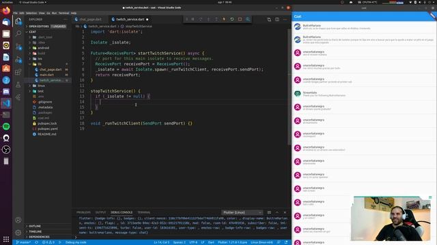Expand the test folder
Screen dimensions: 437x245
coord(48,91)
